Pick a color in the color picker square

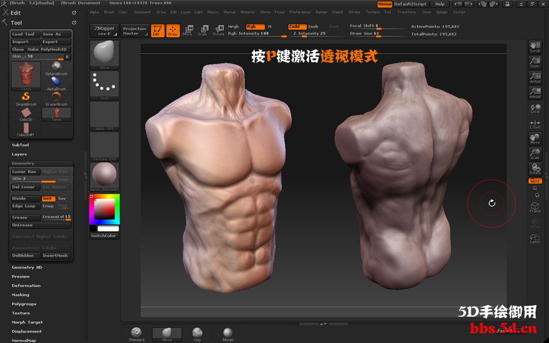[x=105, y=209]
